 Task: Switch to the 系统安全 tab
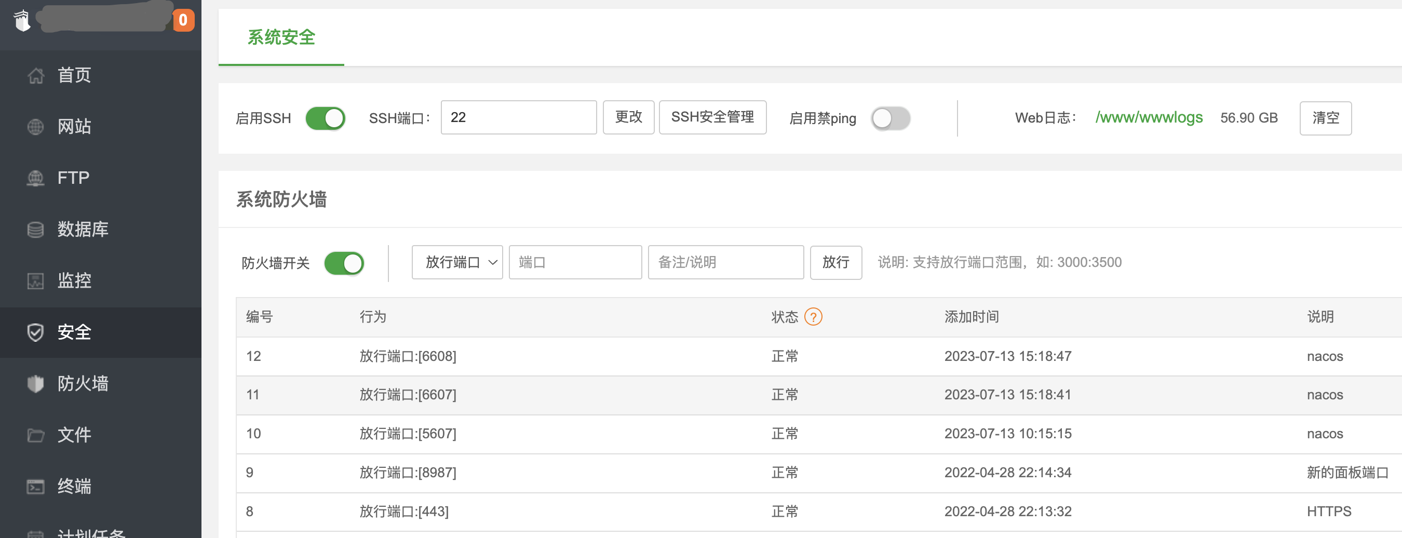(x=281, y=37)
